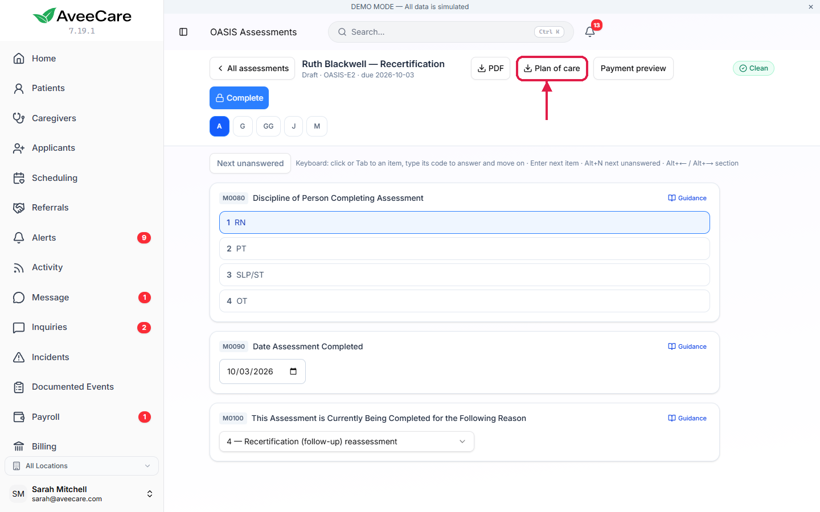This screenshot has width=820, height=512.
Task: Jump to Next unanswered item
Action: click(250, 163)
